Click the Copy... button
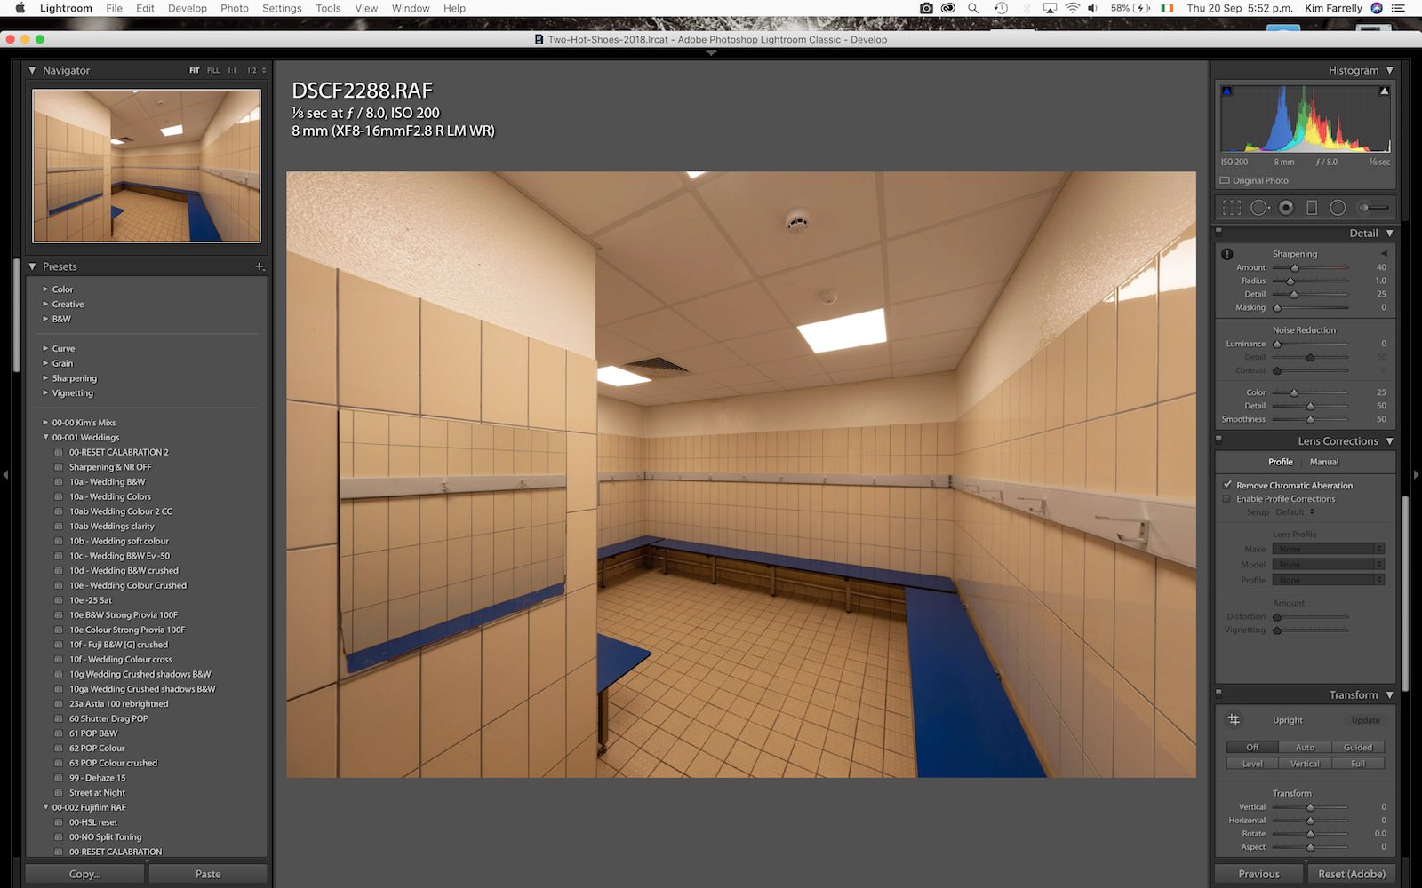1422x888 pixels. 84,874
